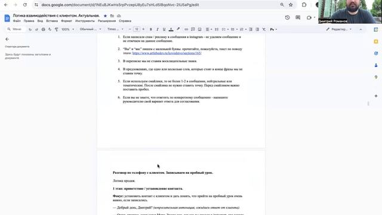Decrease paragraph indent
Image resolution: width=382 pixels, height=215 pixels.
click(251, 29)
